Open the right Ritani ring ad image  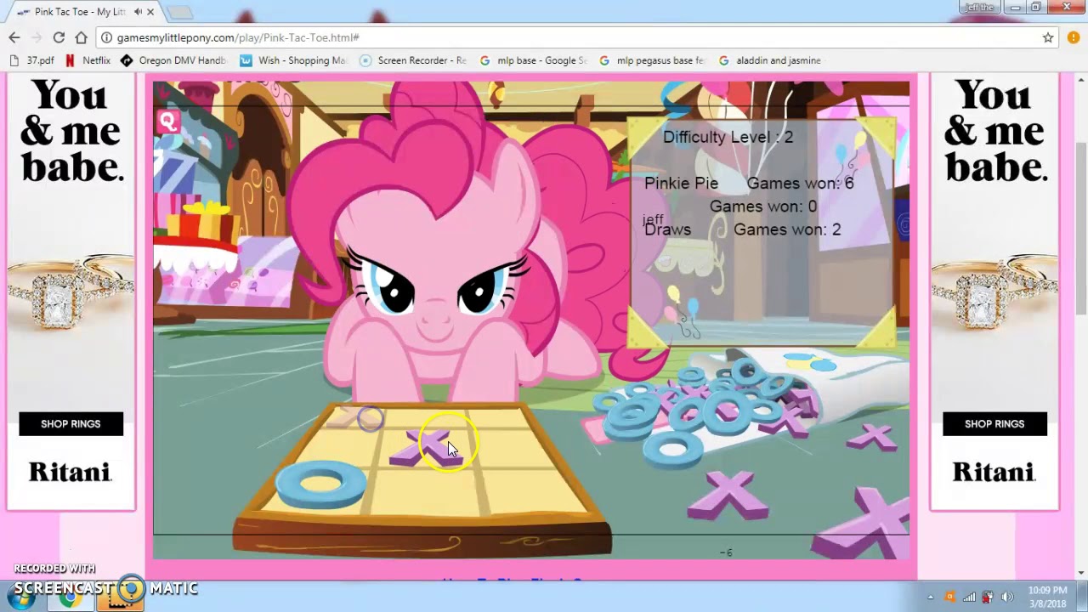(x=994, y=294)
